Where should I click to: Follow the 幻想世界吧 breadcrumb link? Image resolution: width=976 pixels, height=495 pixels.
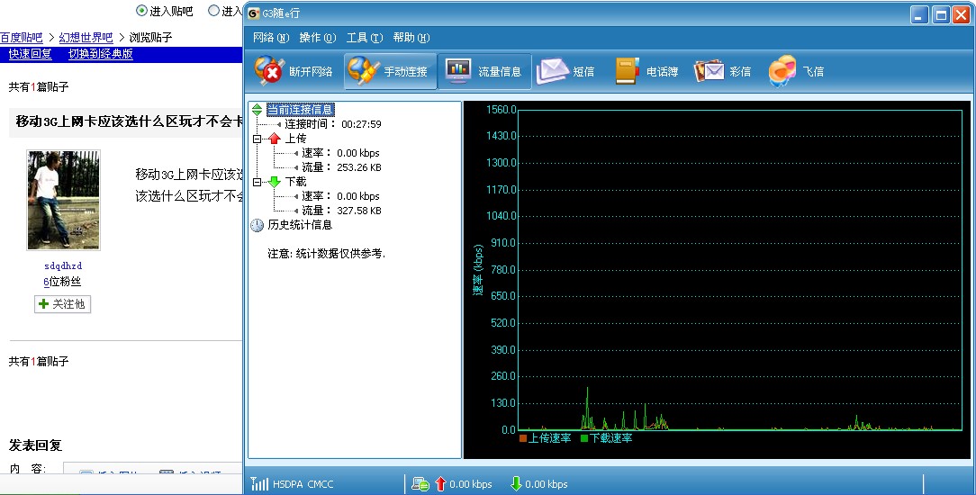click(86, 38)
